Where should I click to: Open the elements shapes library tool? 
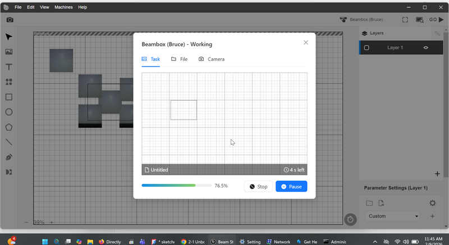tap(9, 82)
